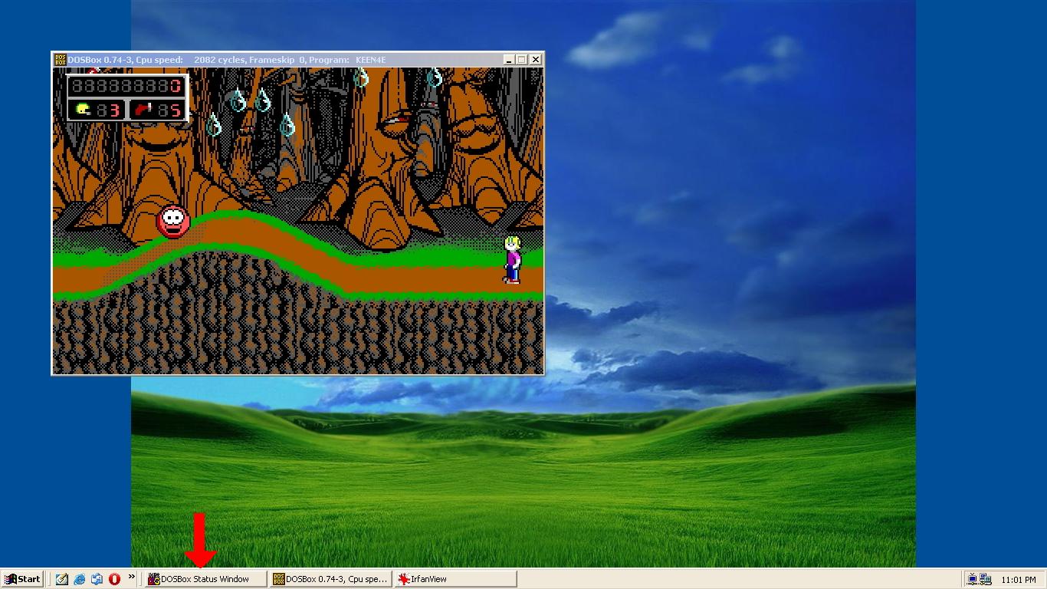Viewport: 1047px width, 589px height.
Task: Open the single-monitor network tray icon
Action: [972, 579]
